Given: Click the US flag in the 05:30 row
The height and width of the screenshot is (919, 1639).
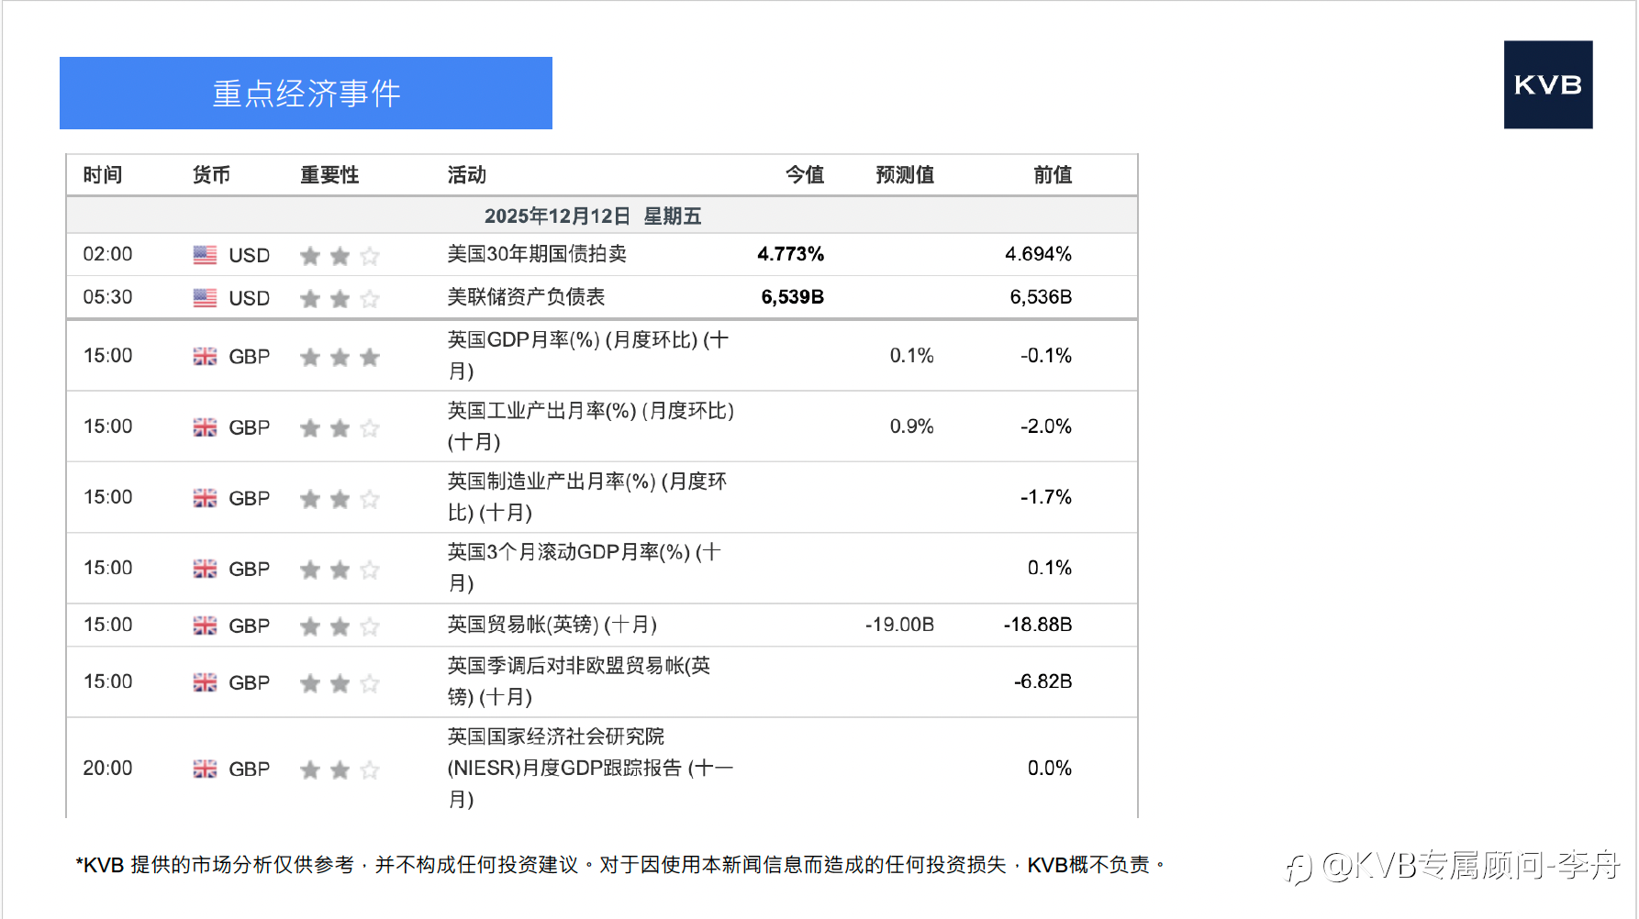Looking at the screenshot, I should click(x=205, y=298).
